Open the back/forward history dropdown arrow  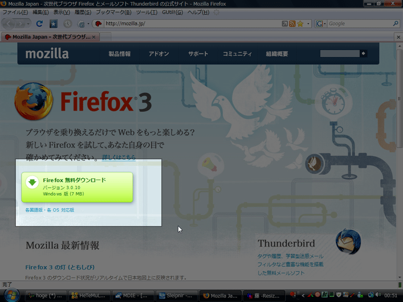coord(29,23)
